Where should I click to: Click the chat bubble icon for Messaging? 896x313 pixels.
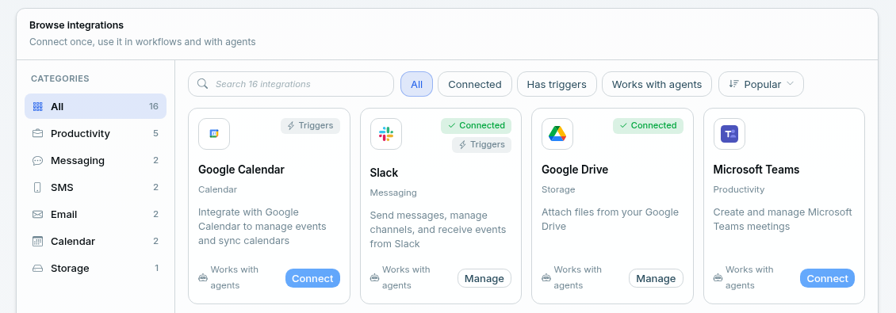[38, 161]
